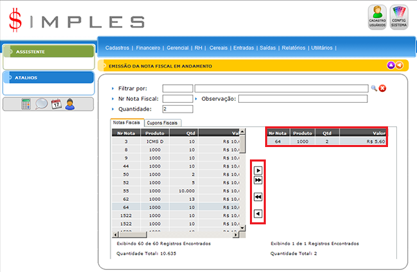This screenshot has width=417, height=272.
Task: Click left table scrollbar down arrow
Action: click(x=242, y=228)
